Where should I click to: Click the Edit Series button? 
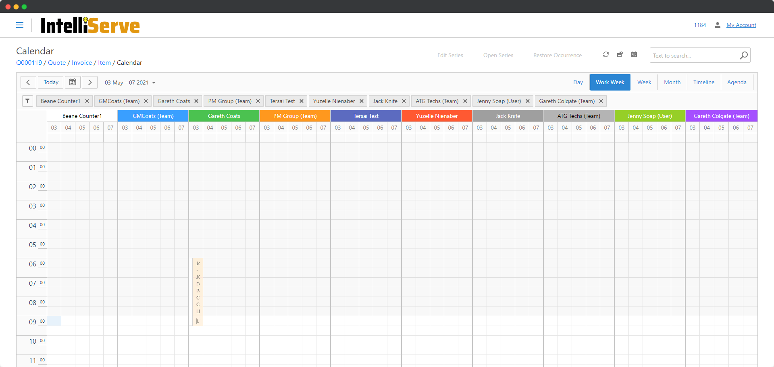pos(450,55)
